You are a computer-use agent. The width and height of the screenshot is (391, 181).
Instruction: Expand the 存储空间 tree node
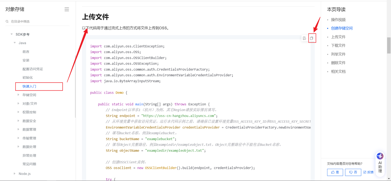[18, 95]
